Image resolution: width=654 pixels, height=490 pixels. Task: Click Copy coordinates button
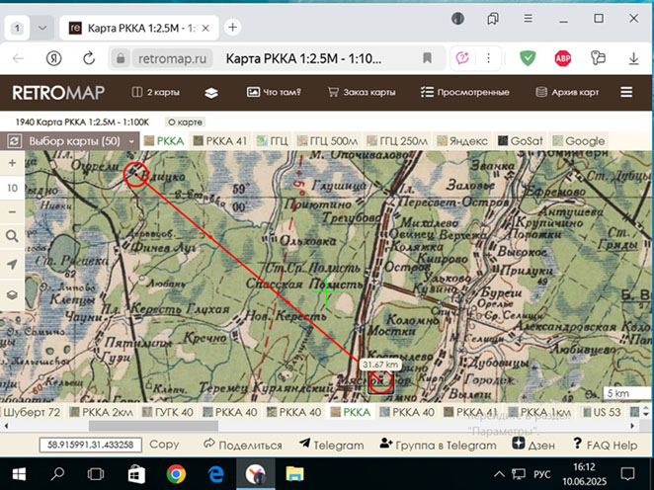click(x=164, y=445)
